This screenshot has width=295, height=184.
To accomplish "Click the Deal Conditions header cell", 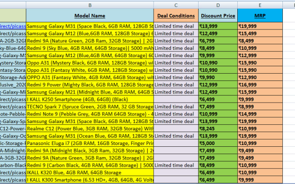I will (176, 16).
